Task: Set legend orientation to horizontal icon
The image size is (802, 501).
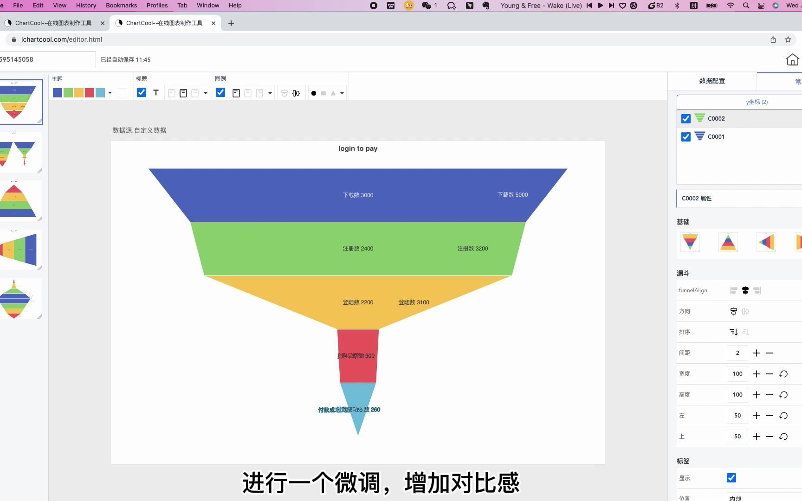Action: point(296,93)
